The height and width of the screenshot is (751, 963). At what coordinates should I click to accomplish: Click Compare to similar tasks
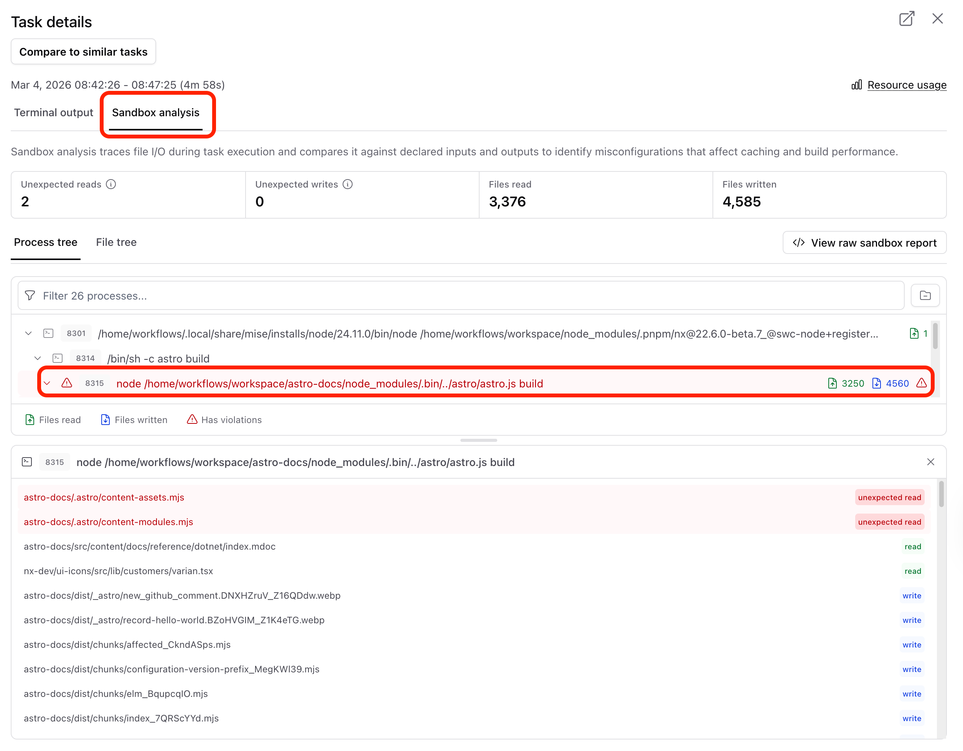(83, 51)
